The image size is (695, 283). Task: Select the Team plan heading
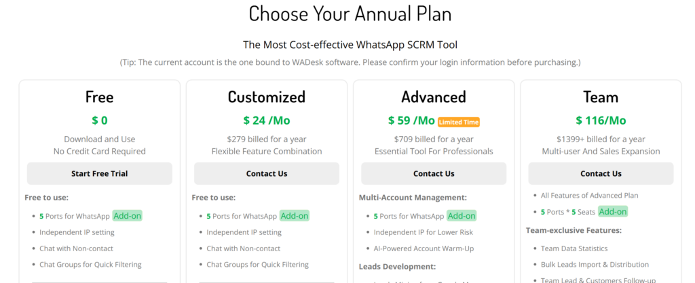point(601,97)
